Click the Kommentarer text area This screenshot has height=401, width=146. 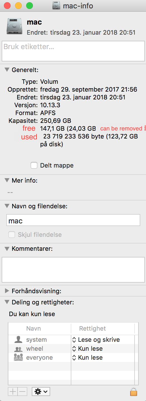[73, 270]
